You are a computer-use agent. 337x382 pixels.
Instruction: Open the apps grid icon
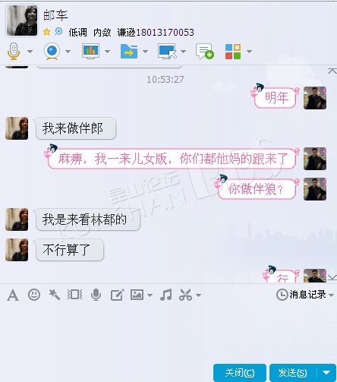pyautogui.click(x=233, y=52)
